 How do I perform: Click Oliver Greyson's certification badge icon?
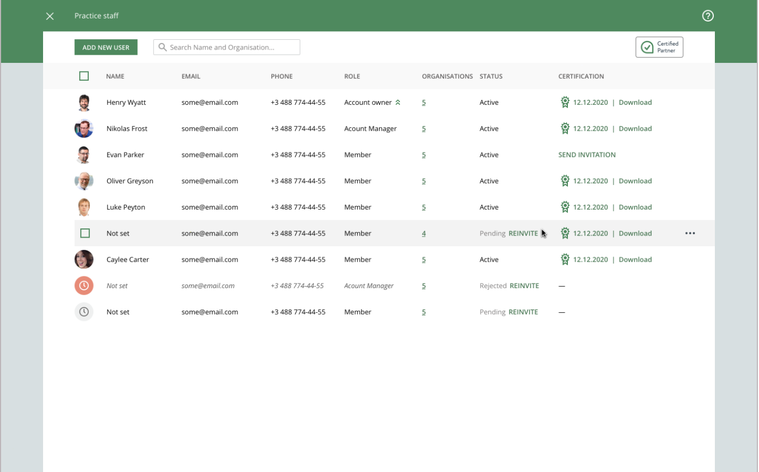[565, 181]
